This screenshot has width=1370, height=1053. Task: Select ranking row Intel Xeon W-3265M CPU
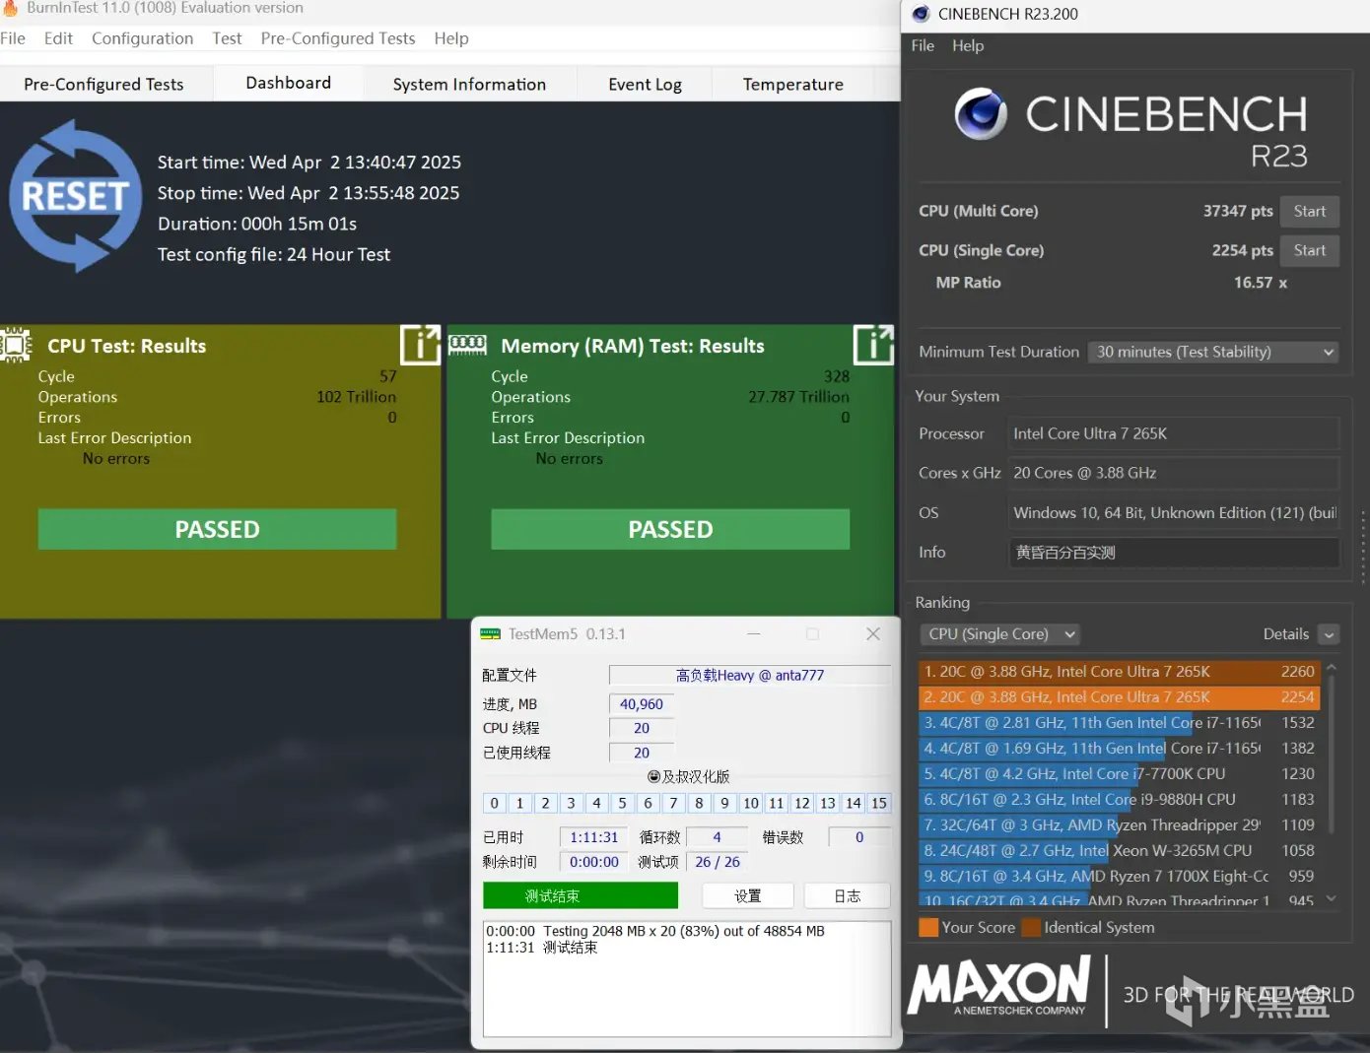pos(1119,851)
